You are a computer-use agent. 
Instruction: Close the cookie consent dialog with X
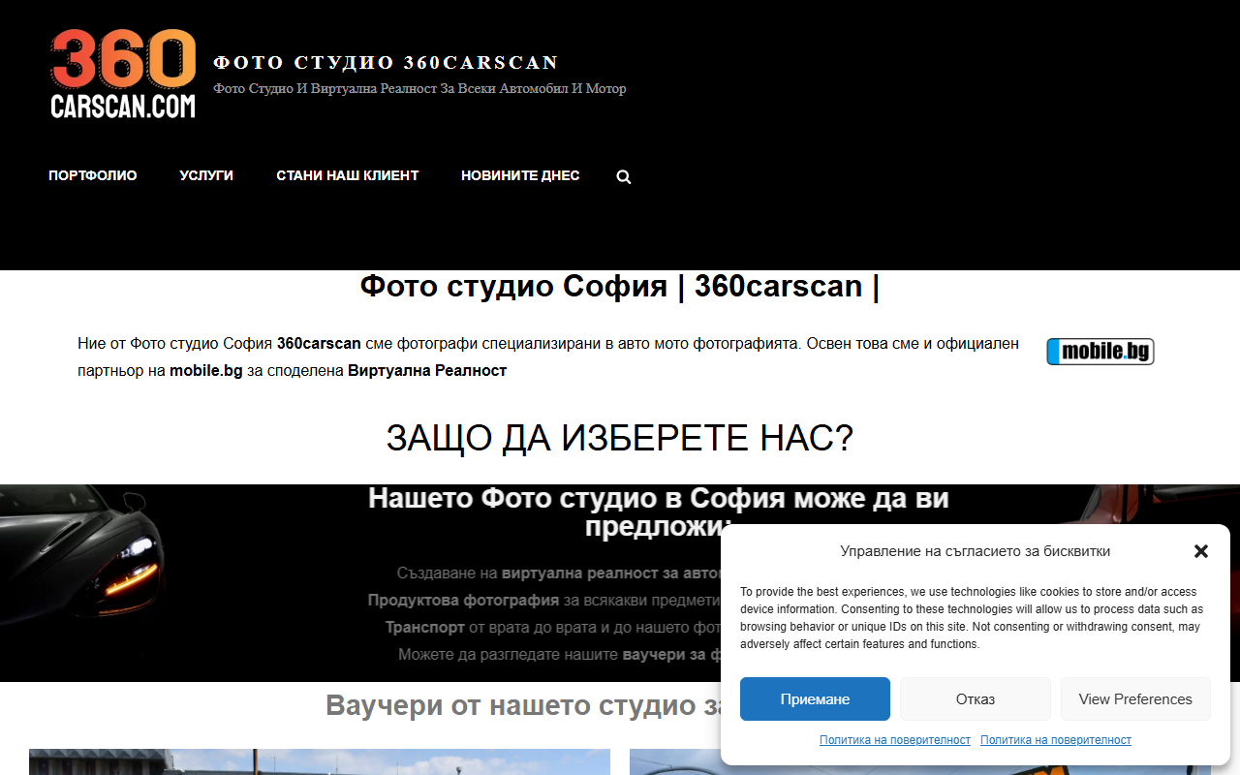click(1201, 551)
